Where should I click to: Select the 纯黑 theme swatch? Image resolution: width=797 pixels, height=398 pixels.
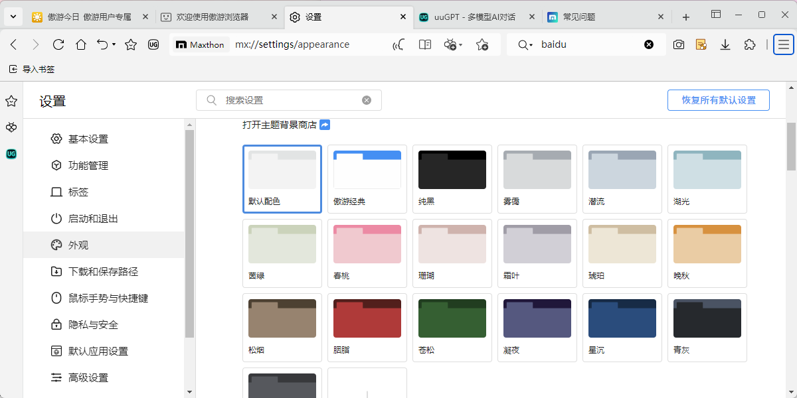[x=452, y=170]
